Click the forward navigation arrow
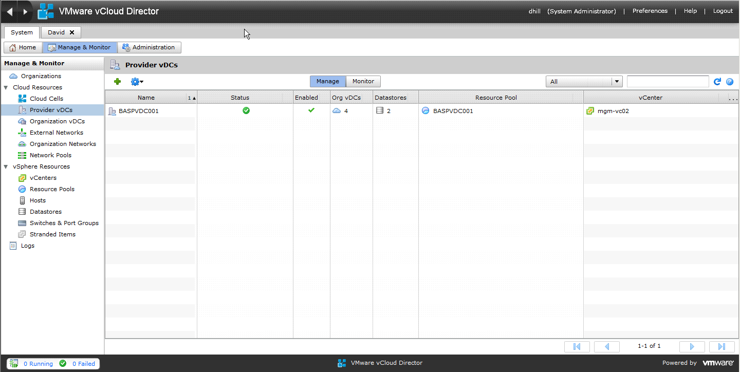The height and width of the screenshot is (372, 740). tap(25, 11)
